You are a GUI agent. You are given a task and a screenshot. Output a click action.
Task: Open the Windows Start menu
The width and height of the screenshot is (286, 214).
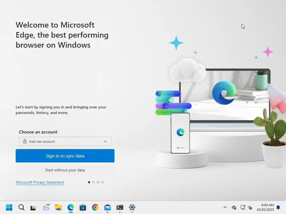tap(9, 207)
